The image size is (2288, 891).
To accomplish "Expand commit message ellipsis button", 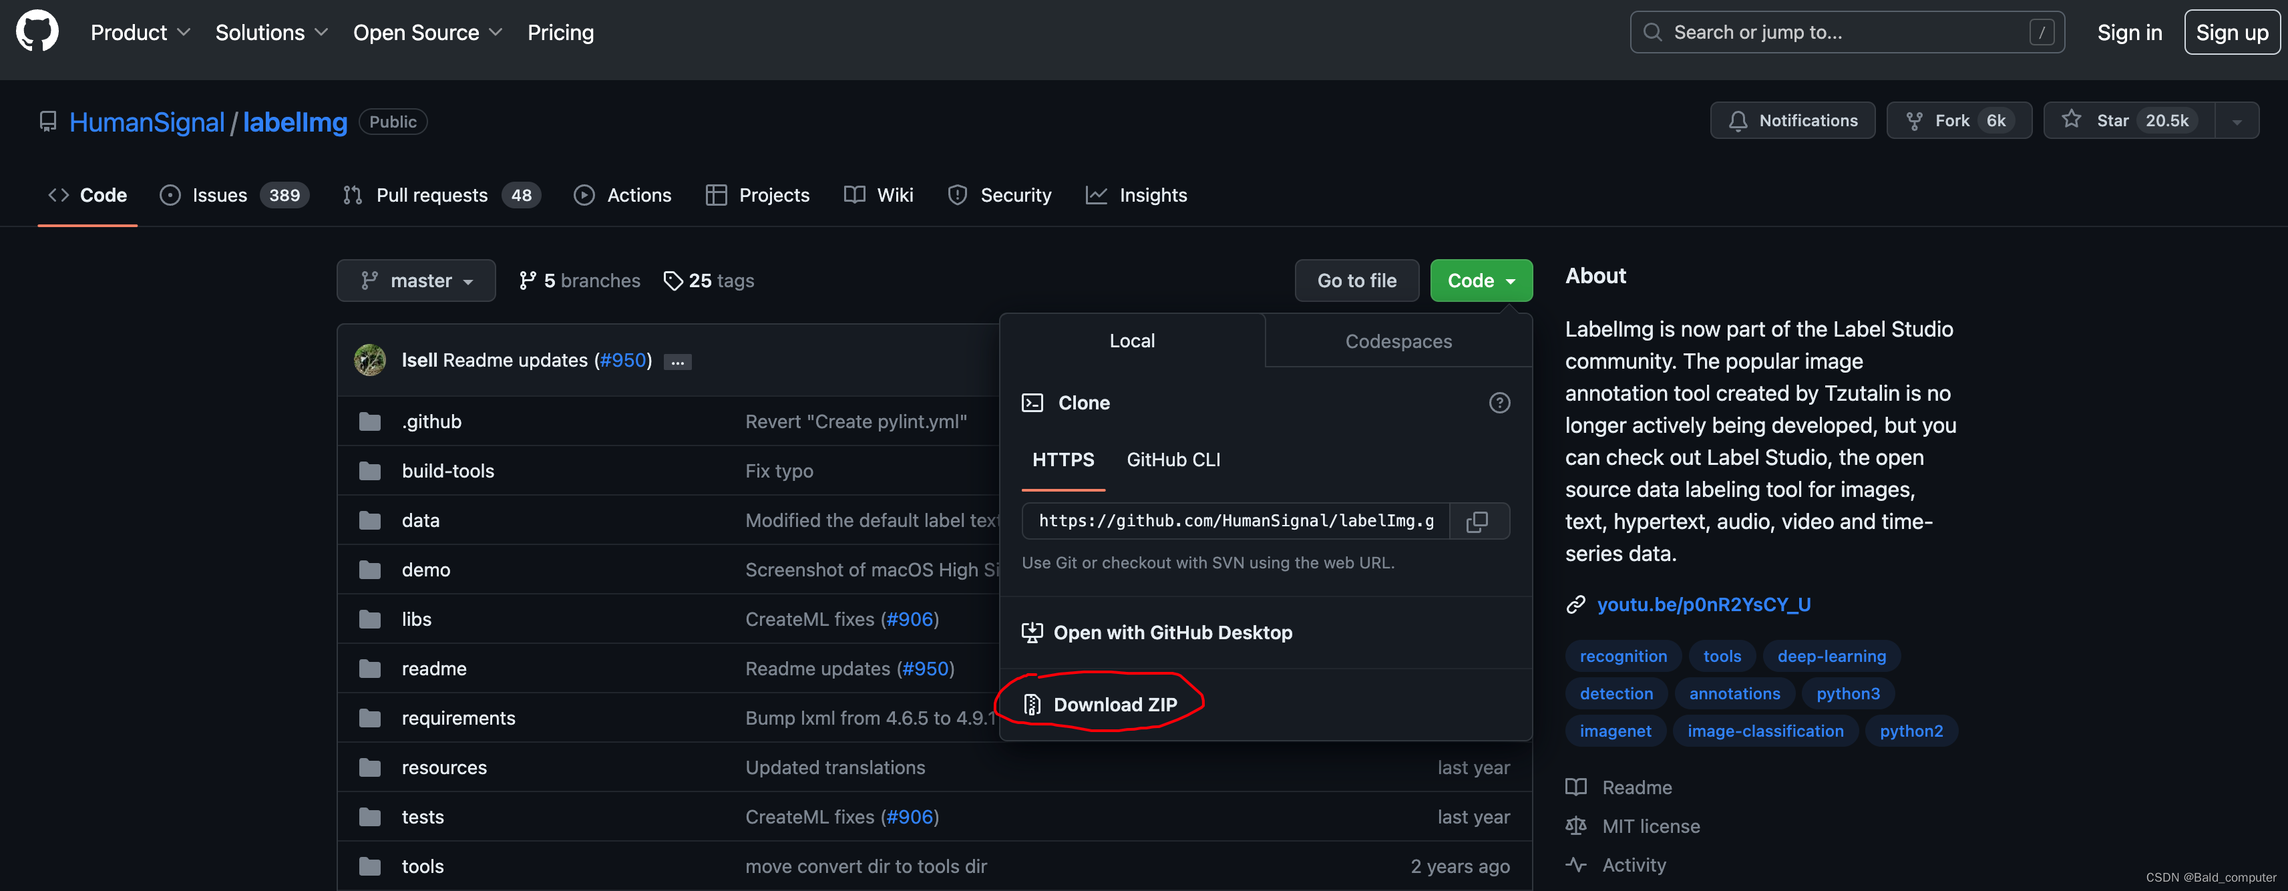I will (x=677, y=361).
